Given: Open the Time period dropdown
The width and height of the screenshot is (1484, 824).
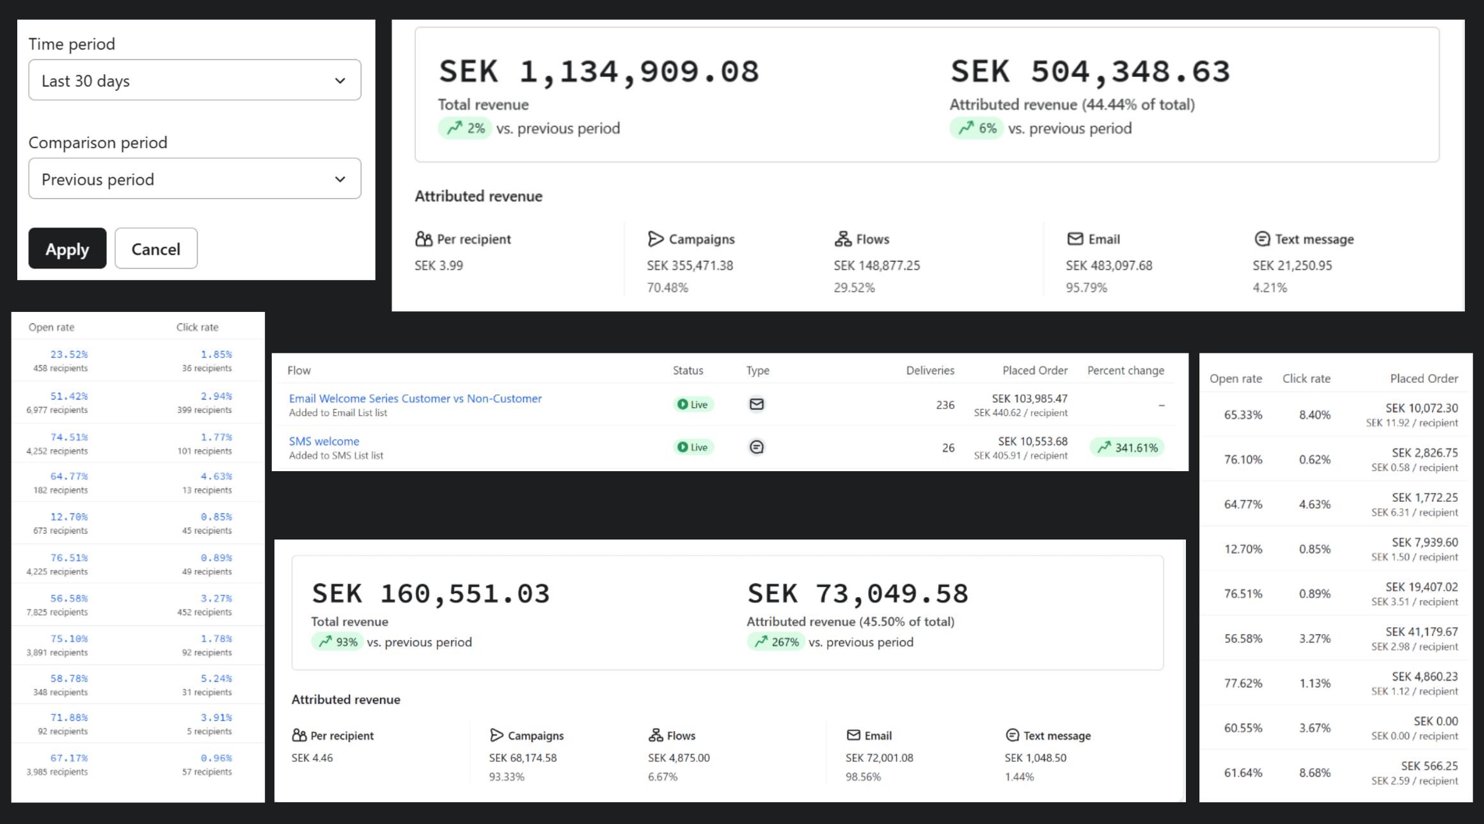Looking at the screenshot, I should (194, 80).
